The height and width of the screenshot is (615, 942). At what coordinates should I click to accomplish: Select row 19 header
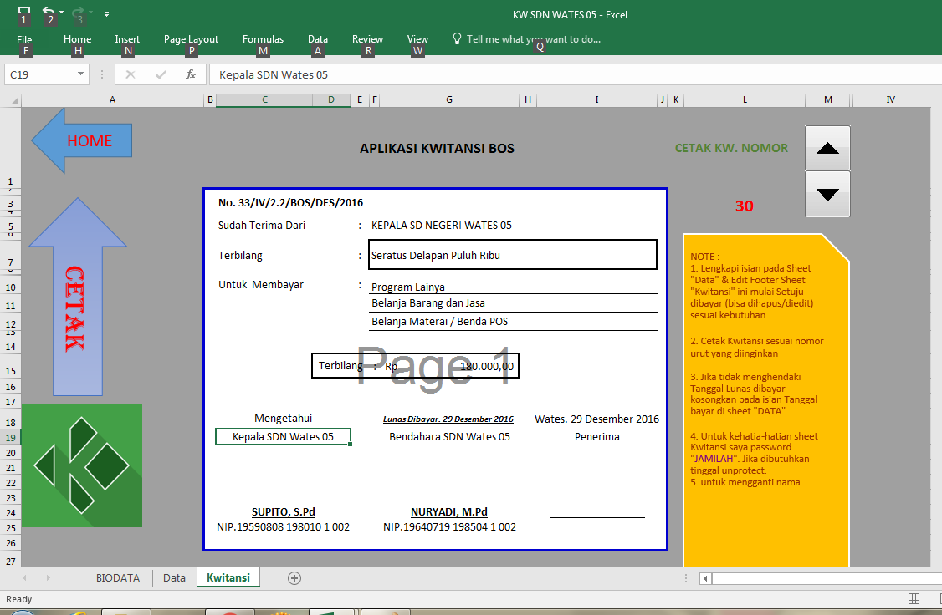pyautogui.click(x=11, y=437)
